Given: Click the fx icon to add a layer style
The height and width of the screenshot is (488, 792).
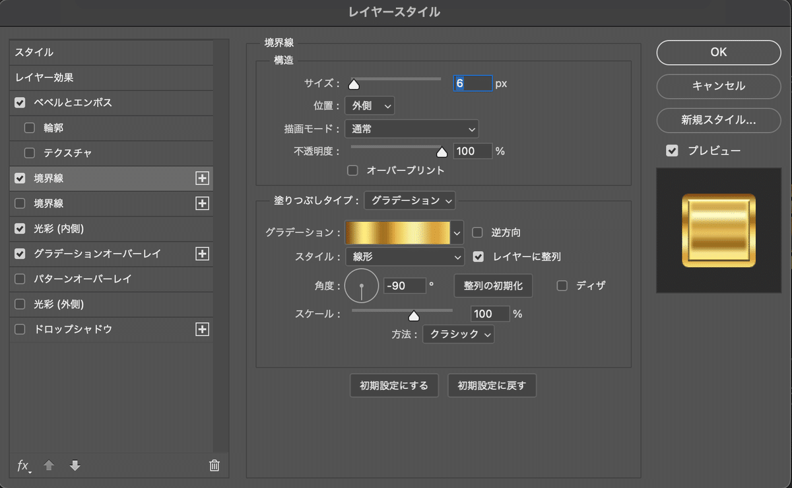Looking at the screenshot, I should pos(22,466).
